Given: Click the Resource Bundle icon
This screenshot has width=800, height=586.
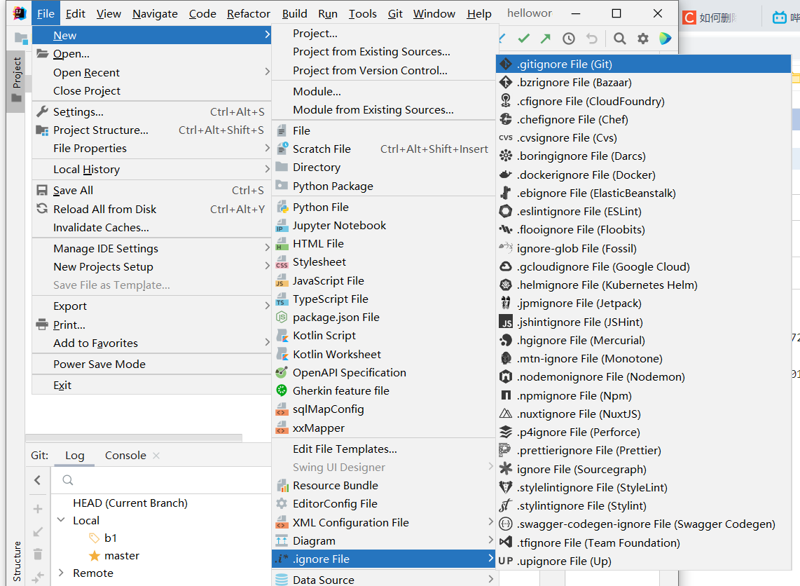Looking at the screenshot, I should coord(282,486).
